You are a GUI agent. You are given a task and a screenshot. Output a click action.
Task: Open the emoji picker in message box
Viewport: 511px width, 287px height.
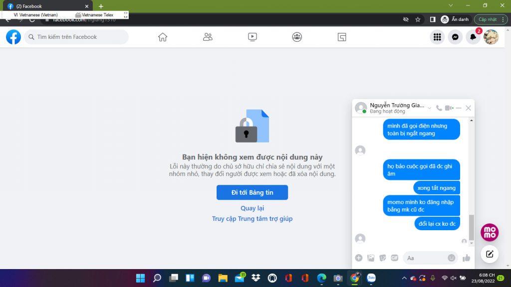tap(452, 258)
